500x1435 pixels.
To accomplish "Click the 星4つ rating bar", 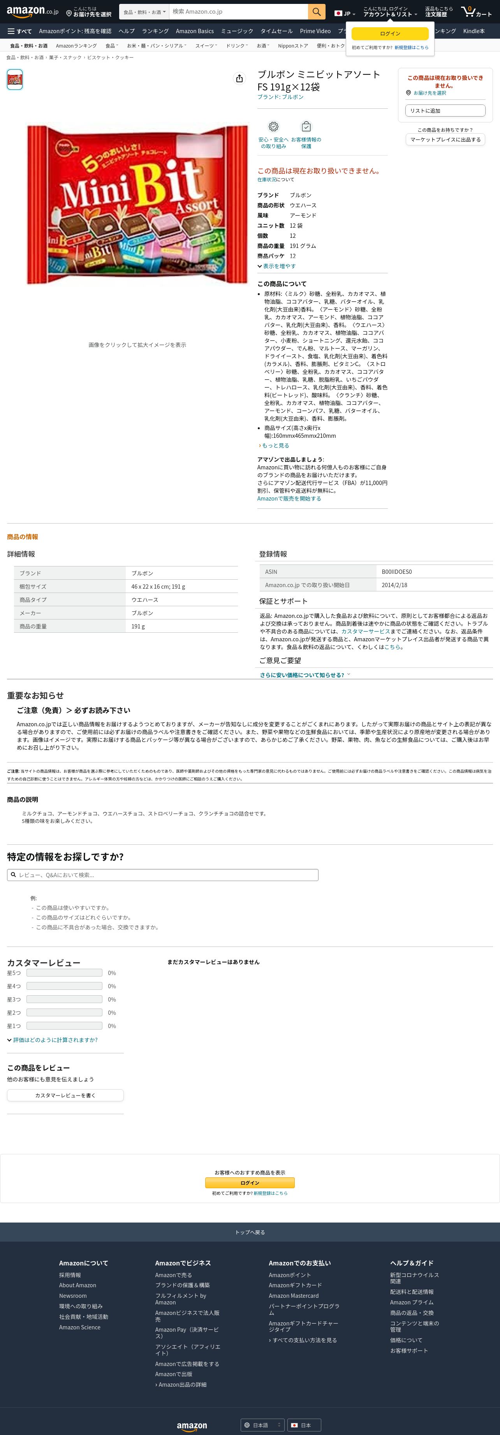I will pyautogui.click(x=64, y=986).
